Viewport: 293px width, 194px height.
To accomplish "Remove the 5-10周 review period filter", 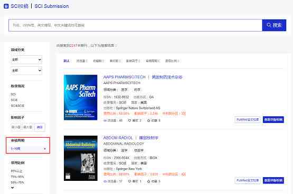I will pos(45,149).
